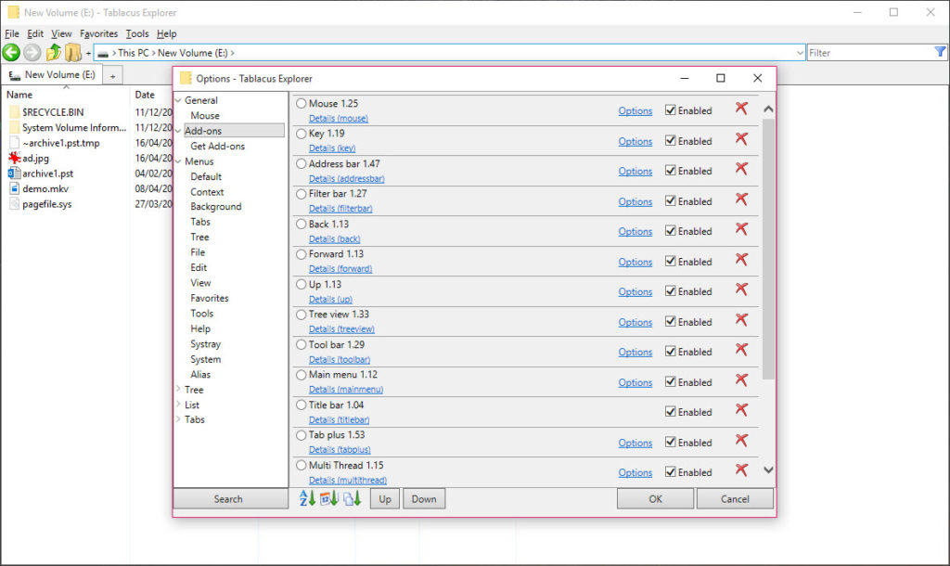The height and width of the screenshot is (566, 950).
Task: Click the pages sort icon below add-ons list
Action: [352, 498]
